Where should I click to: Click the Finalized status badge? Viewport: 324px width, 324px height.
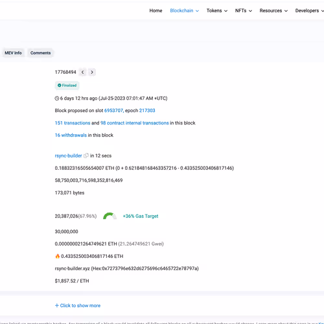point(67,86)
